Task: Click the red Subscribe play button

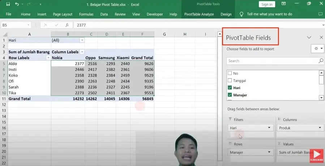Action: pyautogui.click(x=316, y=156)
